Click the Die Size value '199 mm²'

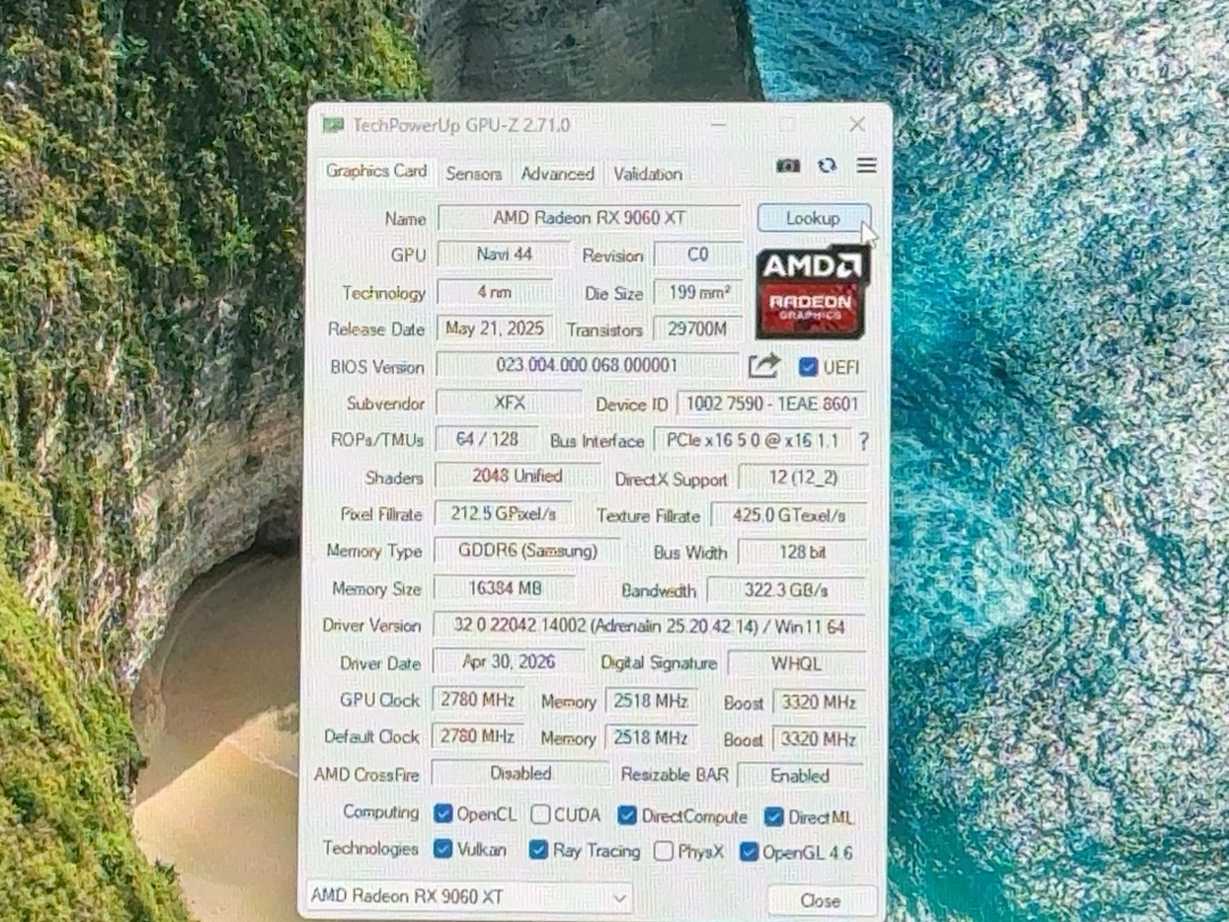pyautogui.click(x=699, y=293)
